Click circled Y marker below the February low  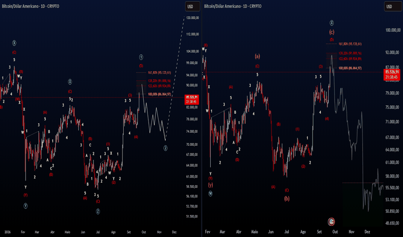click(x=26, y=206)
